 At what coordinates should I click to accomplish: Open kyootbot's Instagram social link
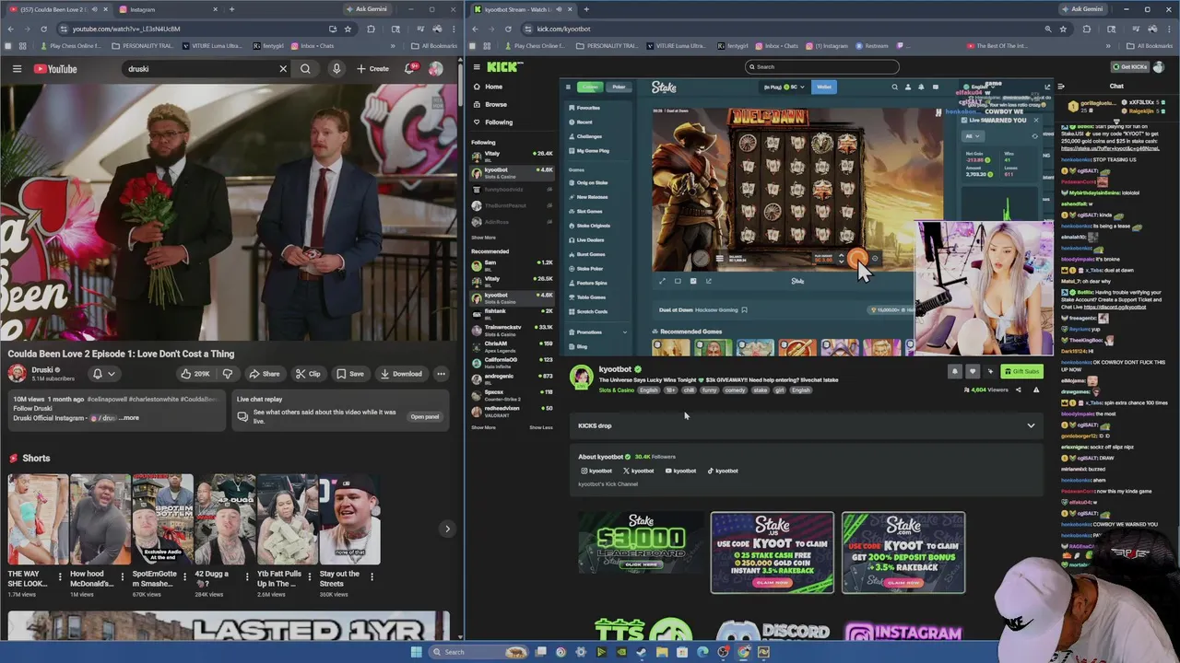pyautogui.click(x=596, y=471)
